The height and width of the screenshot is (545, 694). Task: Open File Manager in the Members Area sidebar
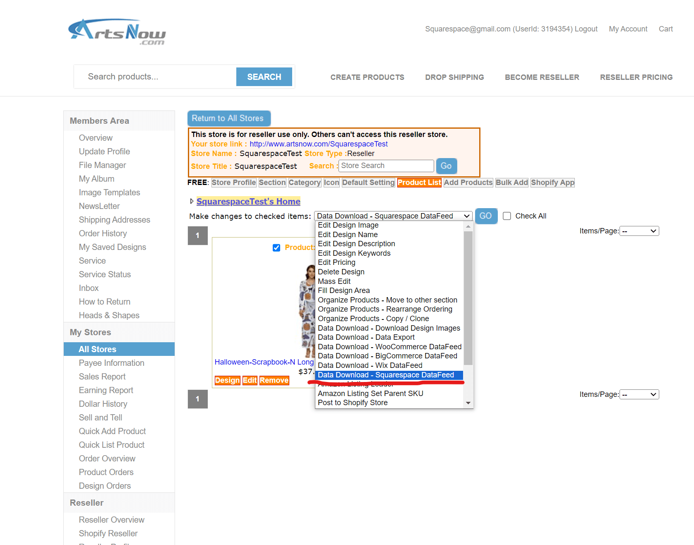pyautogui.click(x=102, y=165)
